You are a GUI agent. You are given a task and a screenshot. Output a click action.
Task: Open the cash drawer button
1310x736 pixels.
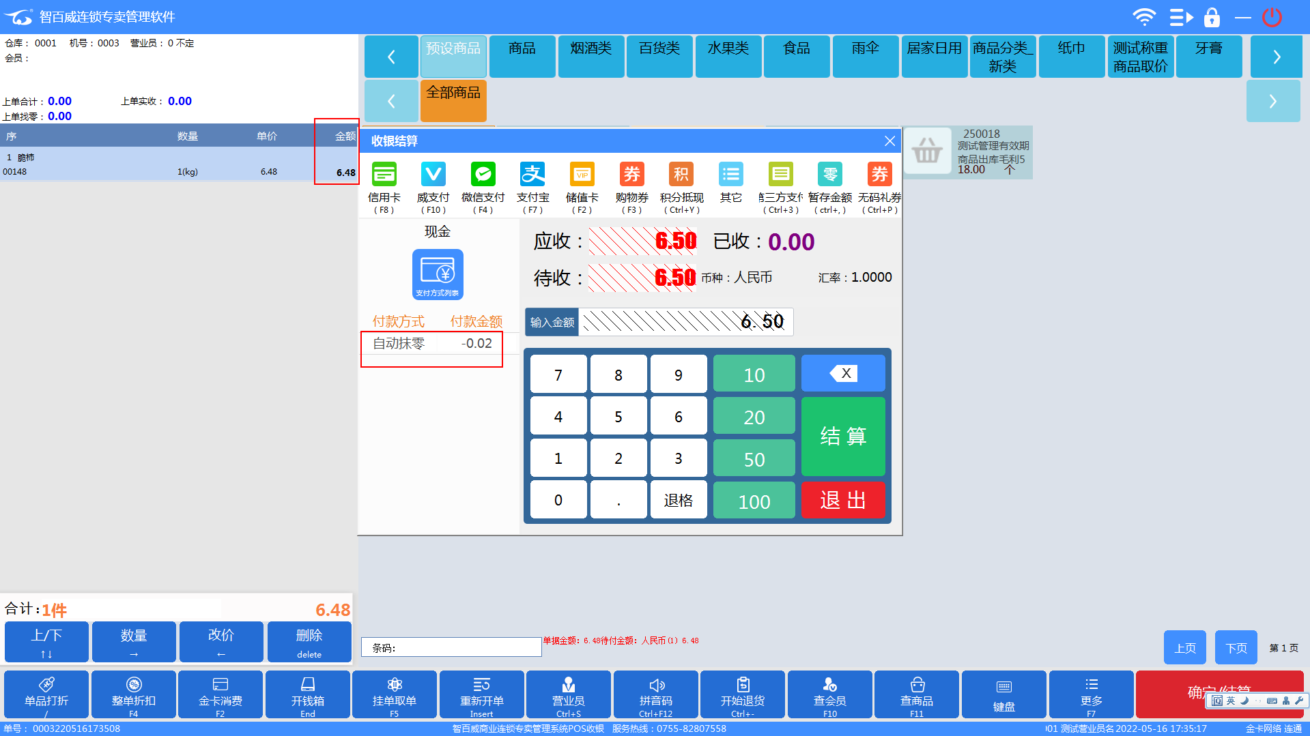tap(307, 694)
